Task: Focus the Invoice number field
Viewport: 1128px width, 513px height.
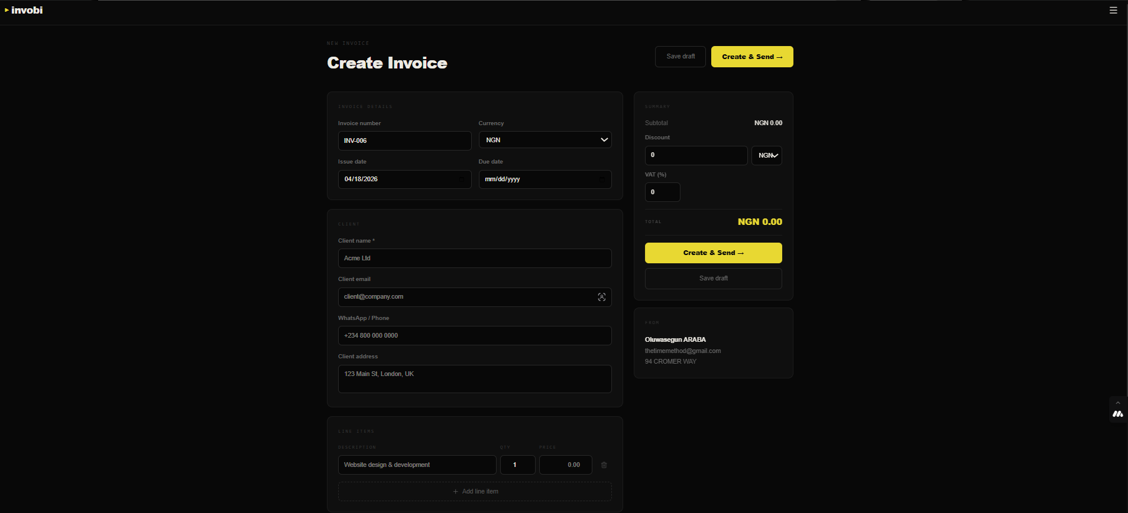Action: 404,140
